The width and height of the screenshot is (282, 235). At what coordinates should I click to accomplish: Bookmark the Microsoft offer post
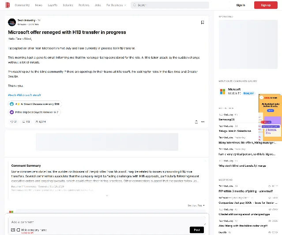(x=203, y=22)
